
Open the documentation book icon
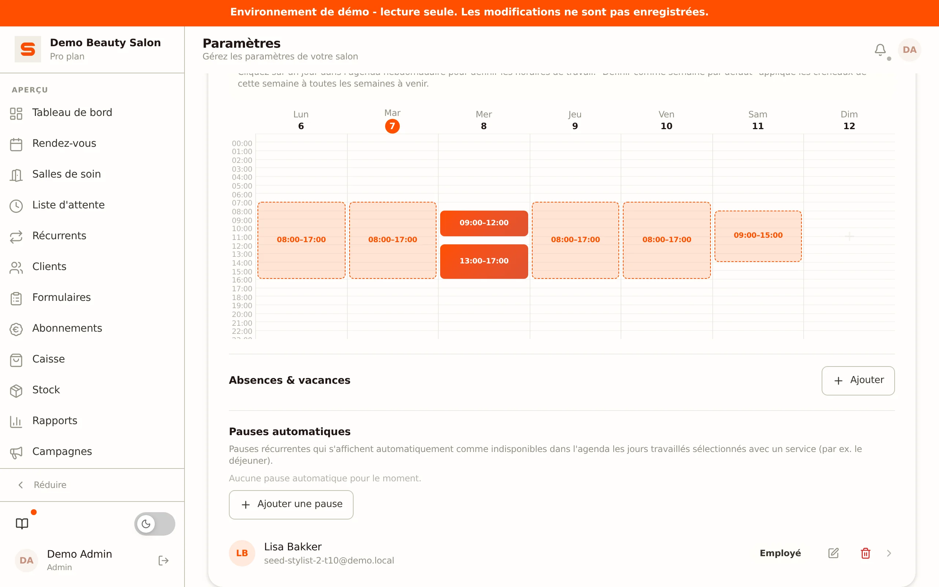[x=22, y=523]
